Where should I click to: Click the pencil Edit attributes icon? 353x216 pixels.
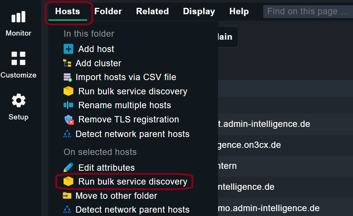click(68, 167)
